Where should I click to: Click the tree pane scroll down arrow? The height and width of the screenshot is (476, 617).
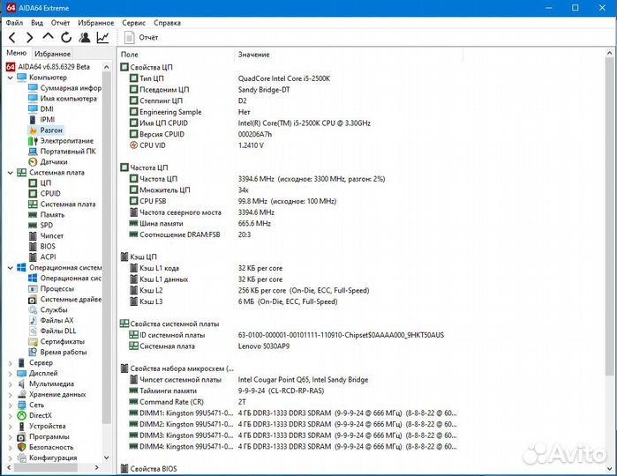click(x=106, y=457)
